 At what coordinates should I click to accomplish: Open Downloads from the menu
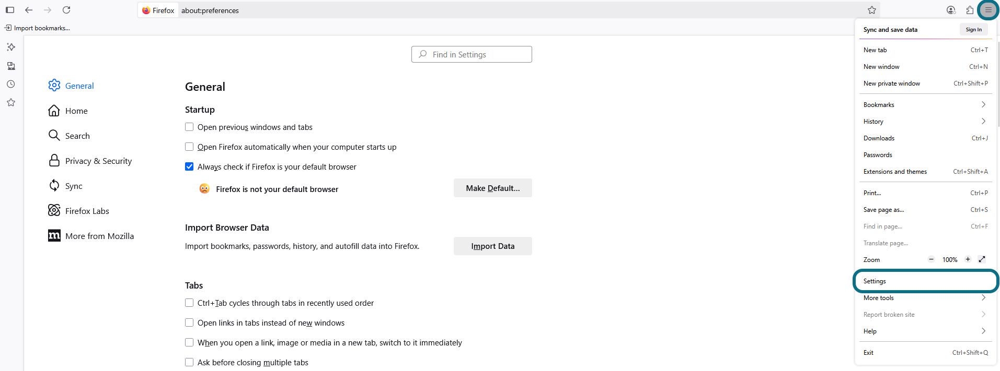point(925,138)
